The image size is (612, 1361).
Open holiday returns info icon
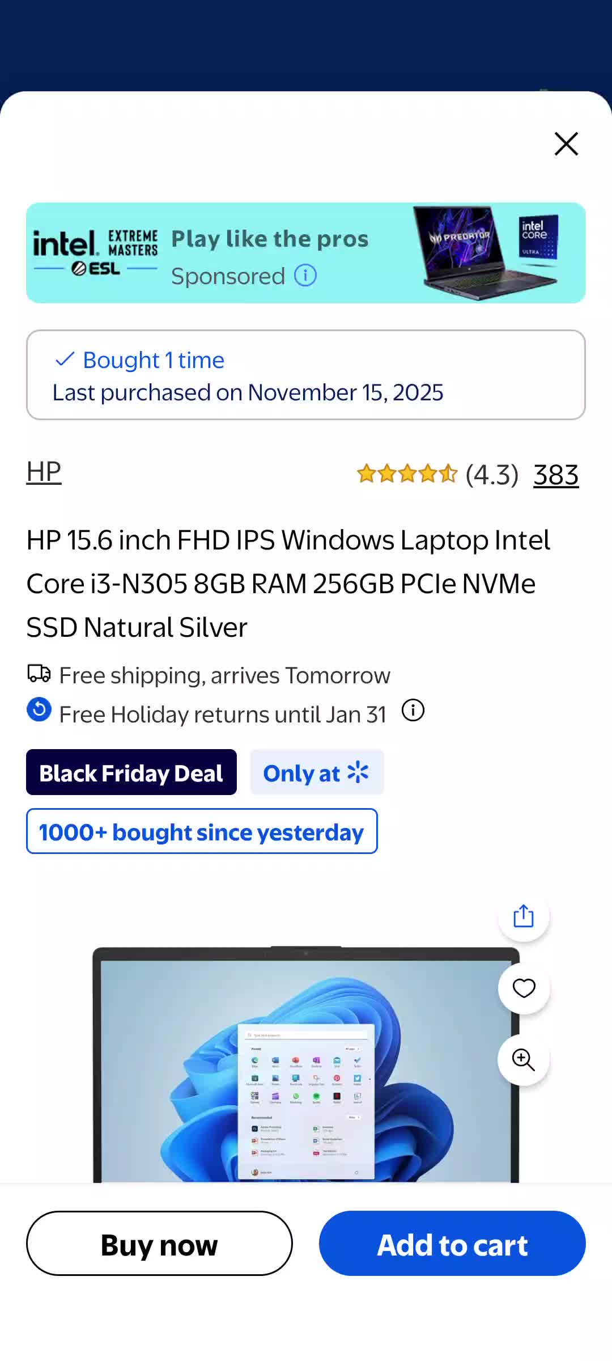point(413,710)
